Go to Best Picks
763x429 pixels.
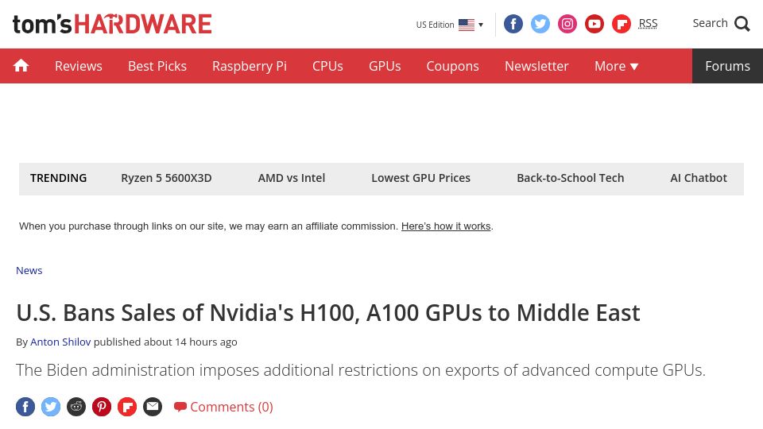157,66
